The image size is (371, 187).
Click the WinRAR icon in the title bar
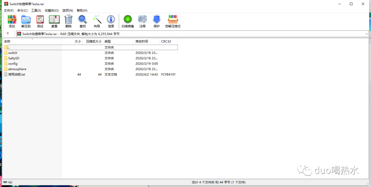(x=6, y=4)
